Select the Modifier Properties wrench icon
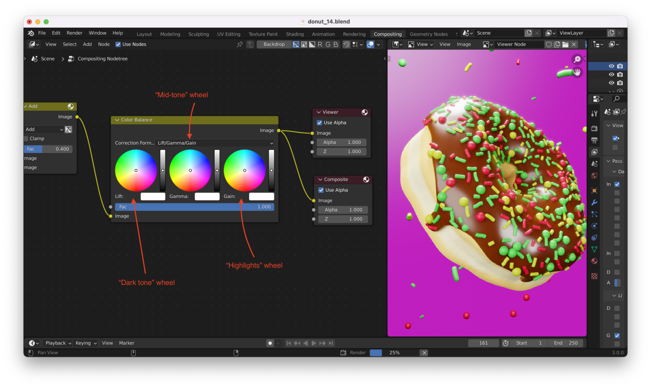This screenshot has height=388, width=651. pos(594,202)
